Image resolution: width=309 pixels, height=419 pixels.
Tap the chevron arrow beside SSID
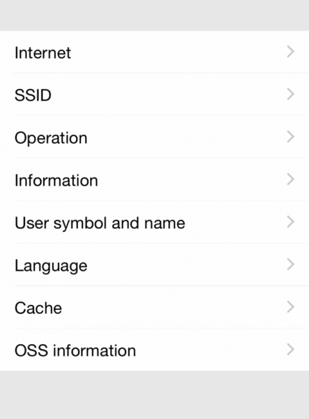(290, 94)
